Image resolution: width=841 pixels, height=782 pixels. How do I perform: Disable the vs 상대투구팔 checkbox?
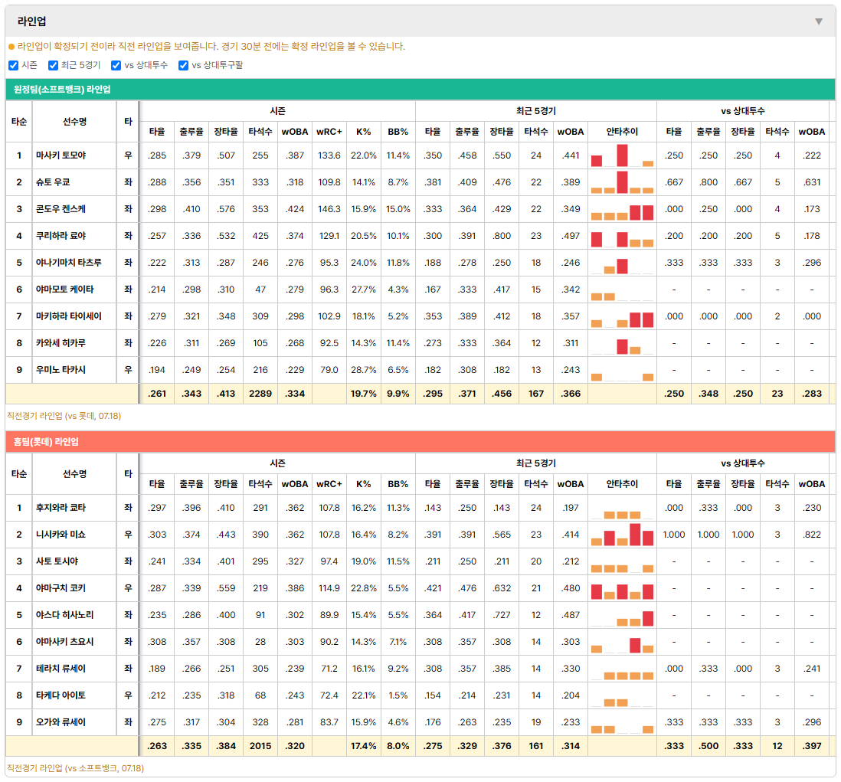coord(183,65)
